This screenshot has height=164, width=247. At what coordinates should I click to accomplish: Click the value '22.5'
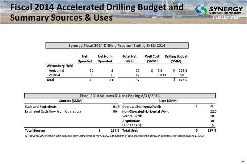[x=213, y=111]
